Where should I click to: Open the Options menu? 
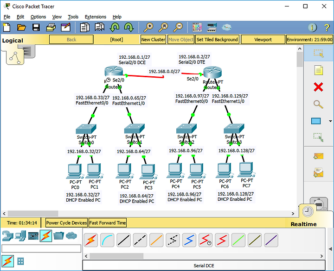coord(38,17)
